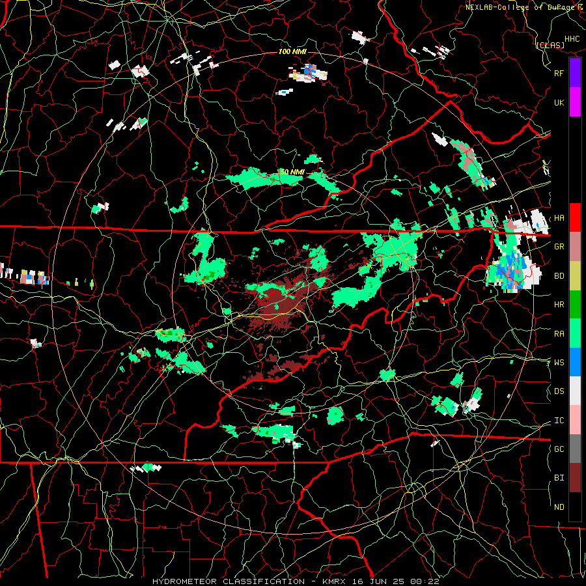Select the yellow BD legend color swatch

[575, 275]
